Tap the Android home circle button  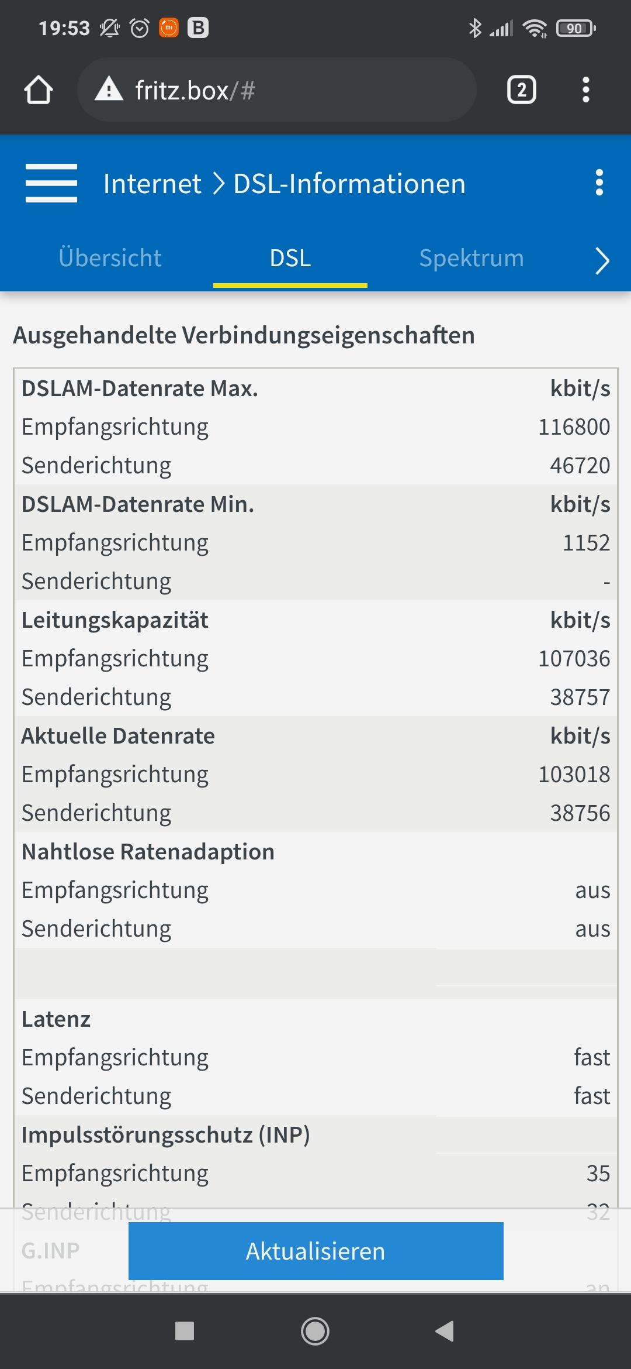point(315,1331)
